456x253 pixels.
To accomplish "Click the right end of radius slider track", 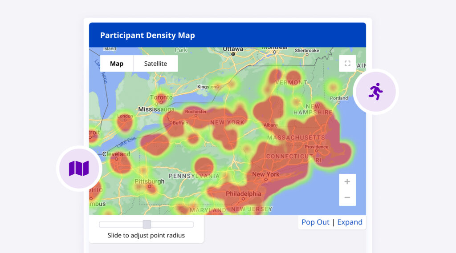I will [191, 225].
